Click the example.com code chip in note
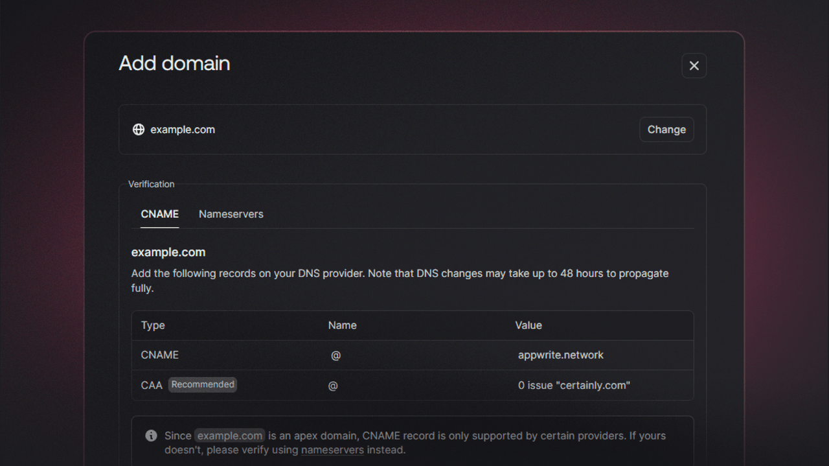Image resolution: width=829 pixels, height=466 pixels. [230, 436]
